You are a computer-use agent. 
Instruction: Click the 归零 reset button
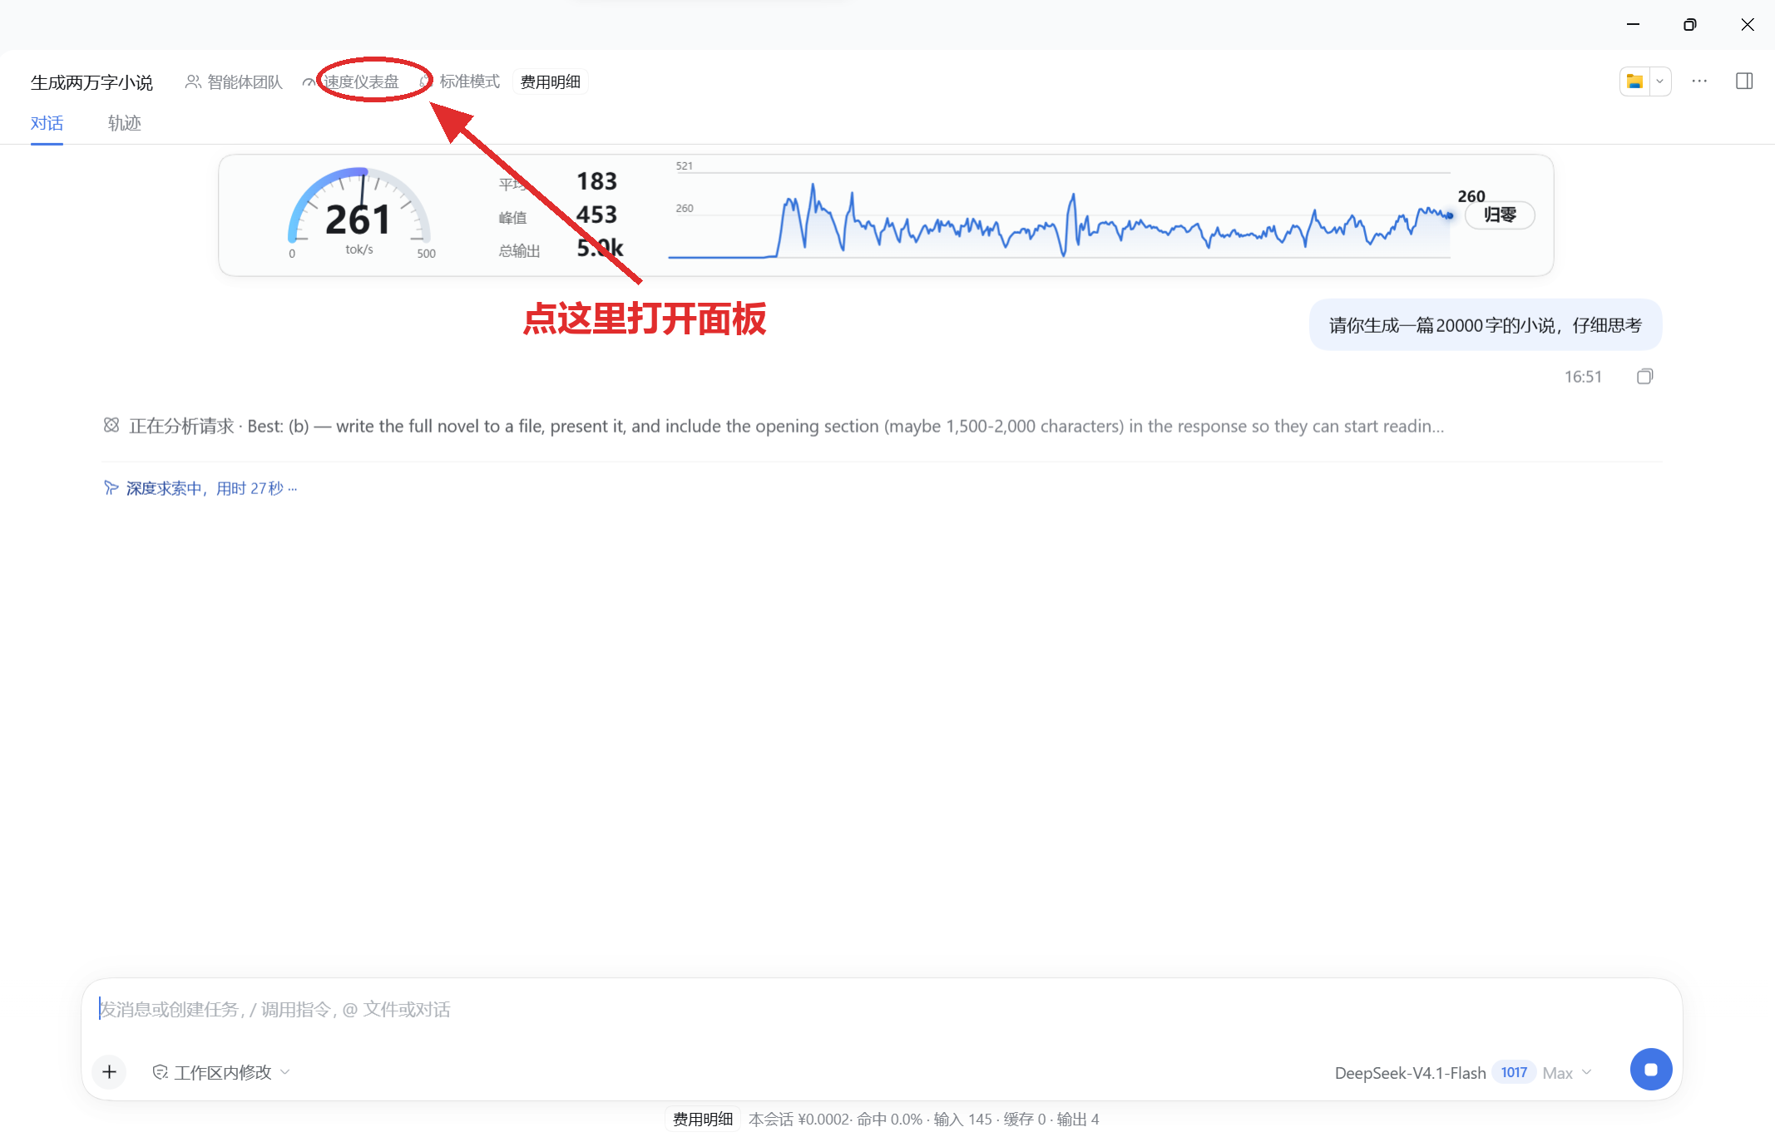(x=1500, y=215)
